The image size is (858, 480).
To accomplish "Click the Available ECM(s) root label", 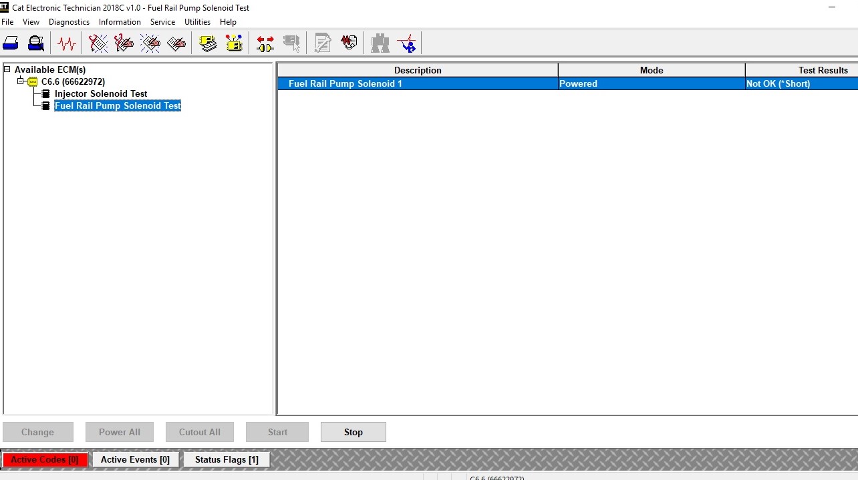I will point(50,69).
